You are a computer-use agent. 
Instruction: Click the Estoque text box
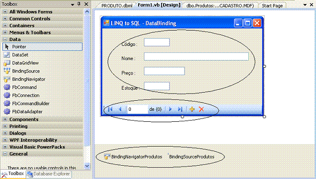(157, 86)
